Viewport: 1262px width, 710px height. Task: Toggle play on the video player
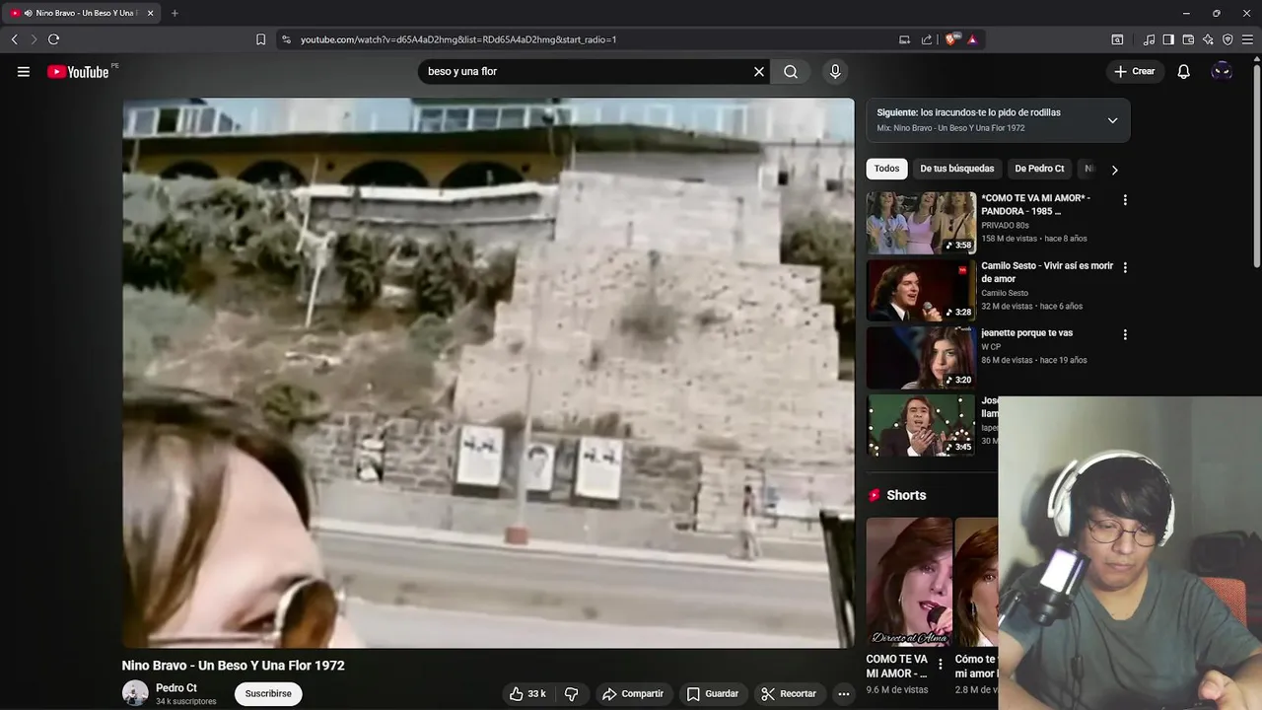[x=488, y=373]
